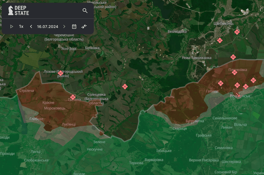Click the Графське village label
This screenshot has width=264, height=175.
[204, 135]
